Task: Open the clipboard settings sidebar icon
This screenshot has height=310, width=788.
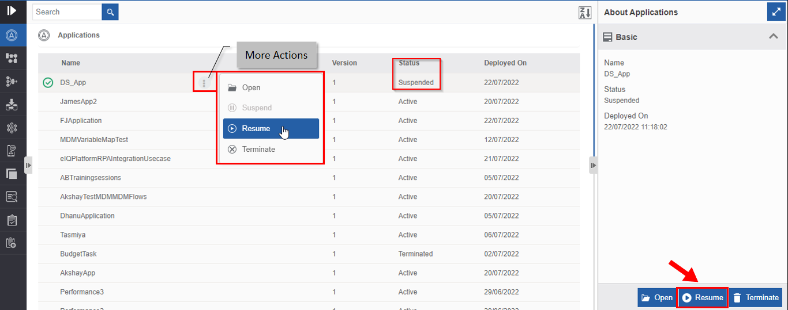Action: [x=12, y=243]
